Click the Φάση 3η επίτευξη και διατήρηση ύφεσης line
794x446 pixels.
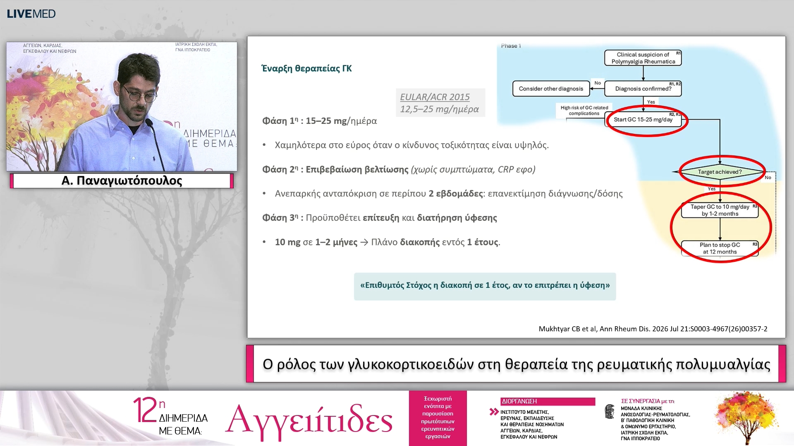(x=380, y=218)
